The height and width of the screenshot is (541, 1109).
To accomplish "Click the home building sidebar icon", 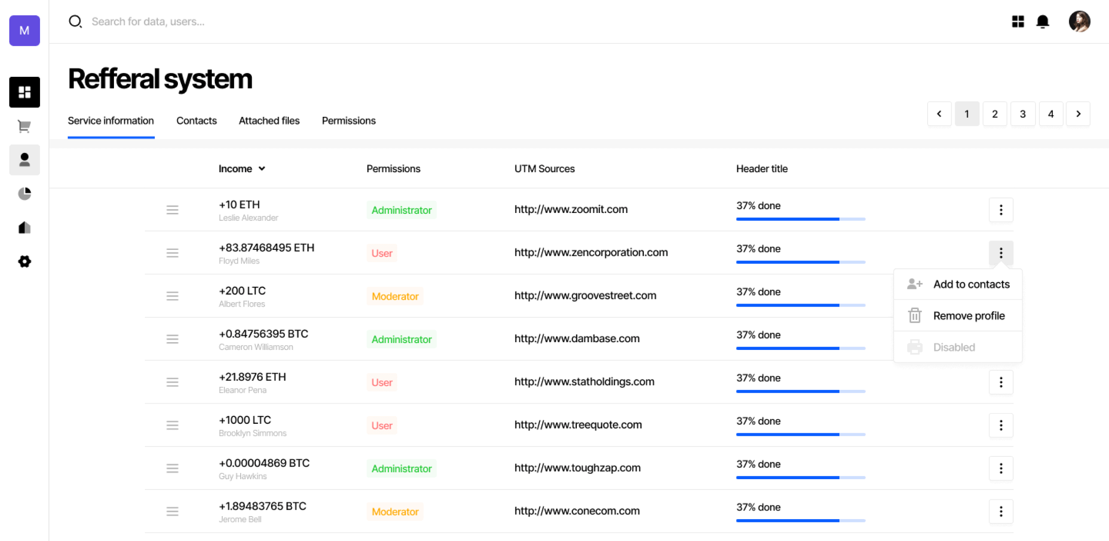I will pos(24,228).
